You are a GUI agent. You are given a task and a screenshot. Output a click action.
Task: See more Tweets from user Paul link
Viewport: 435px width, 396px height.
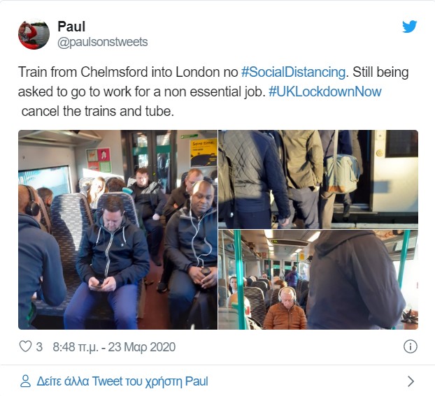pyautogui.click(x=122, y=381)
